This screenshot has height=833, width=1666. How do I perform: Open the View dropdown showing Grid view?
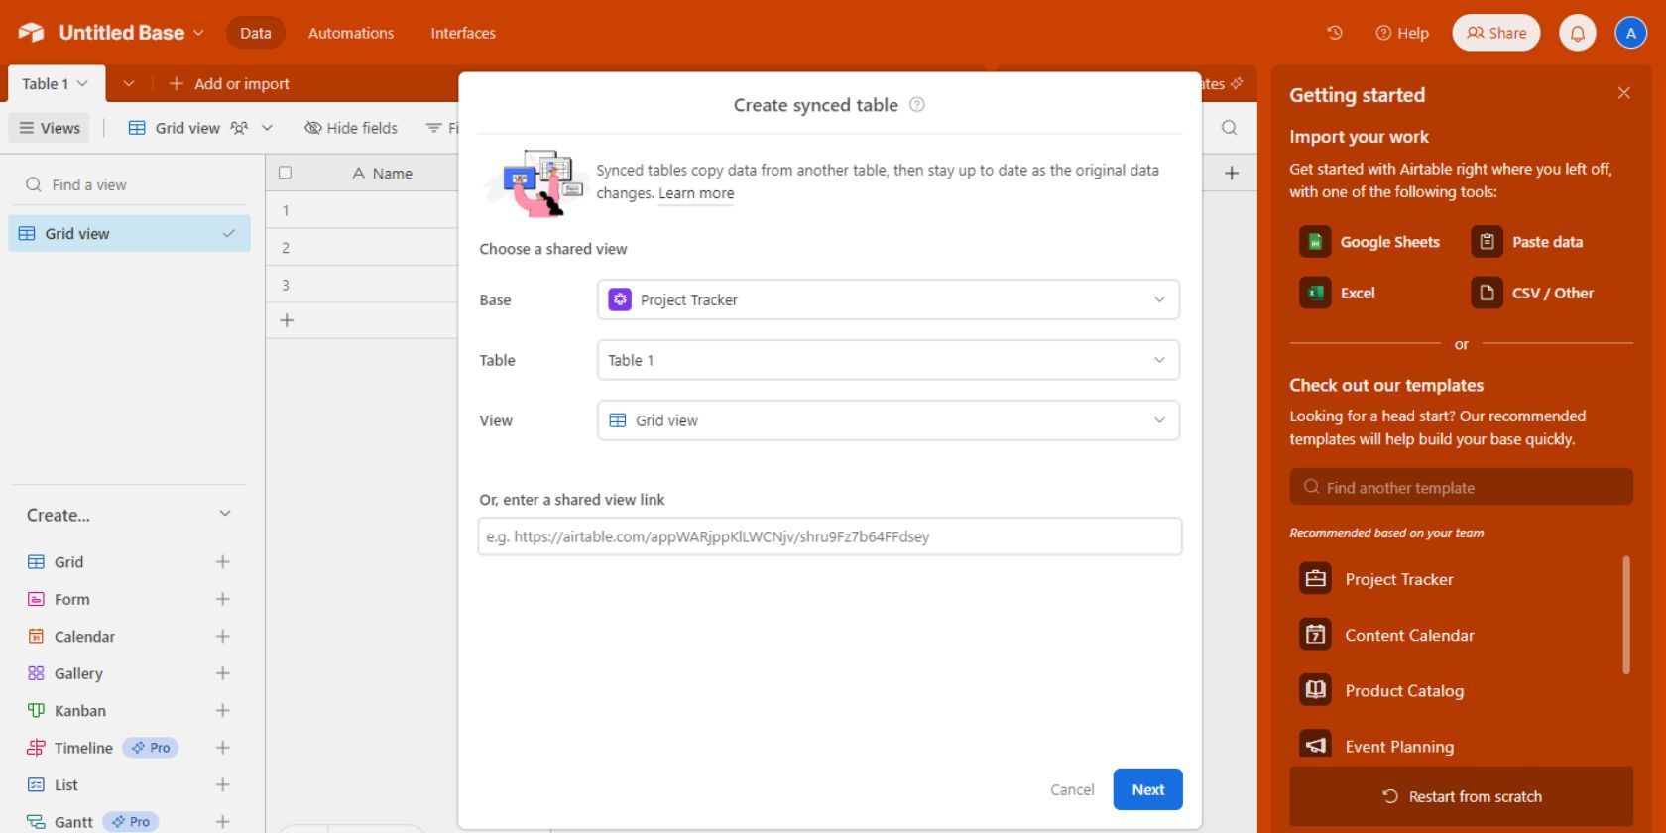tap(888, 420)
